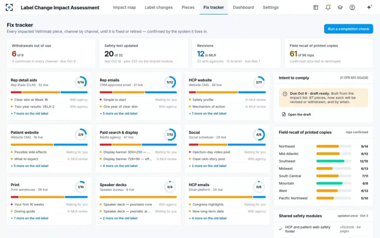Image resolution: width=380 pixels, height=238 pixels.
Task: Open the Dashboard tab
Action: [244, 7]
